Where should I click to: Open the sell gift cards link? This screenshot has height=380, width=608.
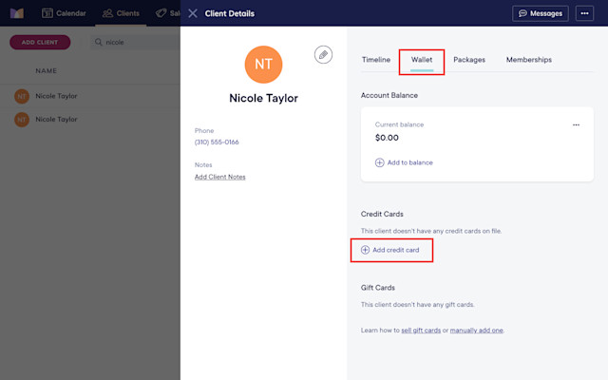point(421,331)
